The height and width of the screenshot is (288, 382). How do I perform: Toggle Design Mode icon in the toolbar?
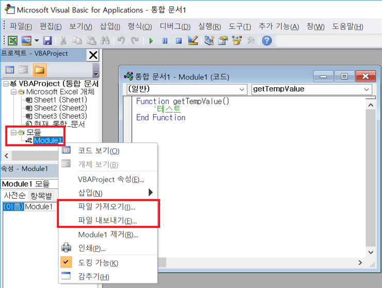193,40
